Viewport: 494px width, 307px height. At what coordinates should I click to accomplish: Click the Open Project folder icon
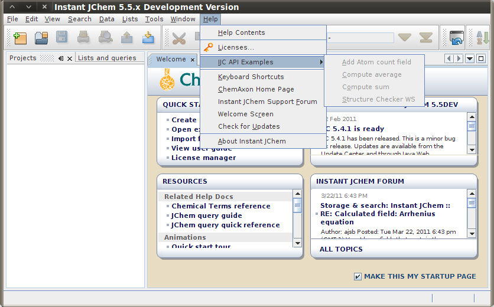pyautogui.click(x=41, y=38)
